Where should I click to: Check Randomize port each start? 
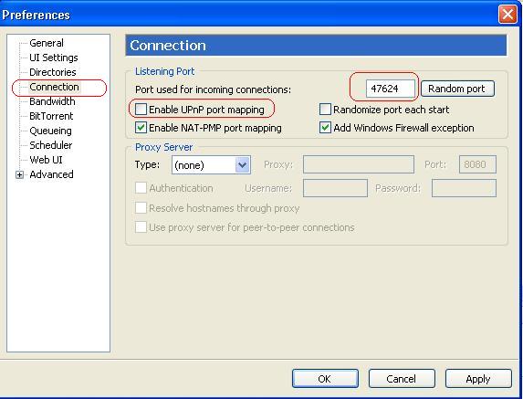(x=325, y=109)
